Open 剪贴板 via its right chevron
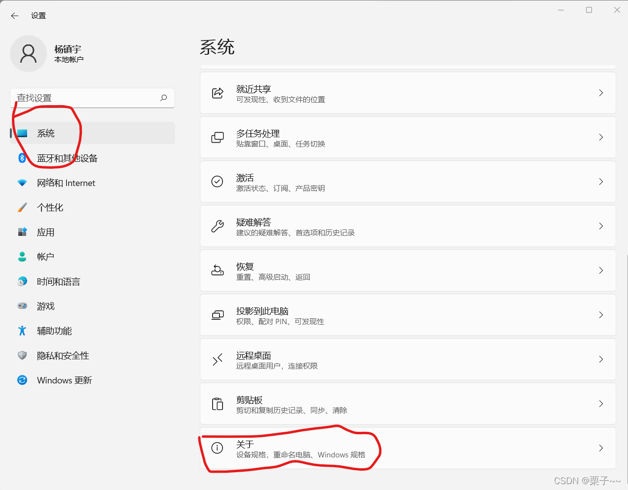This screenshot has width=628, height=490. [601, 404]
